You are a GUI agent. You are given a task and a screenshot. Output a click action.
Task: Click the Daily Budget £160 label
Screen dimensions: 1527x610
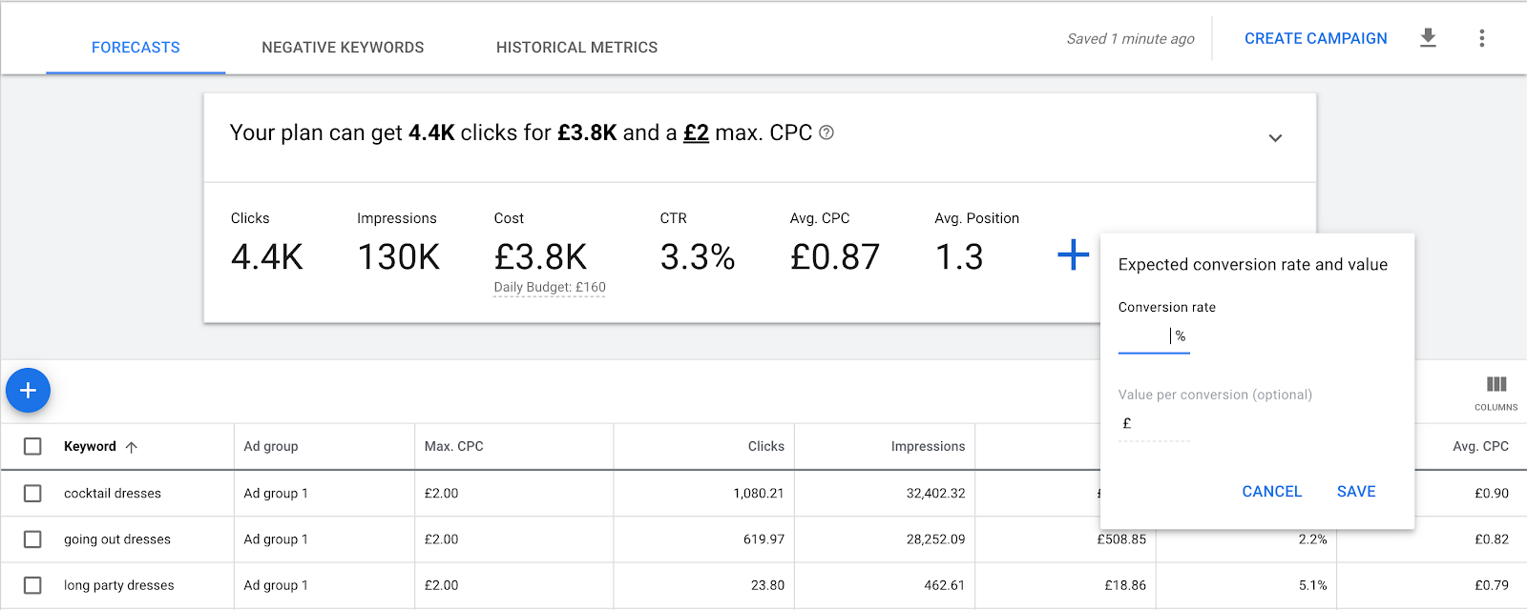(550, 287)
